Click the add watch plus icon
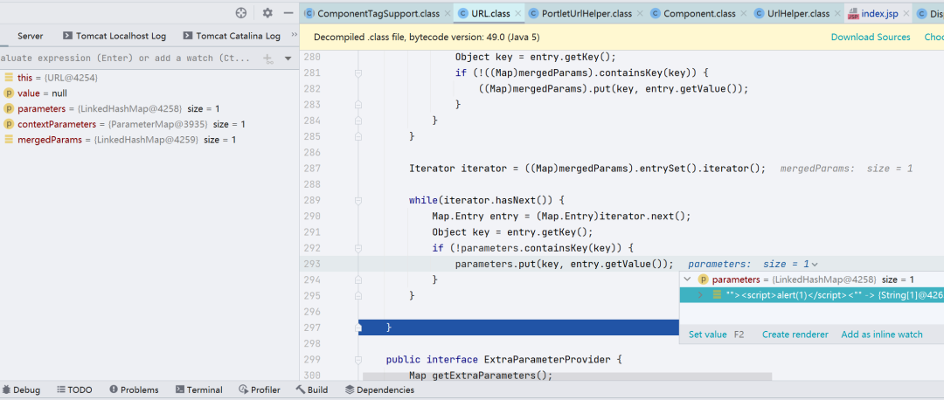The width and height of the screenshot is (944, 400). (267, 59)
